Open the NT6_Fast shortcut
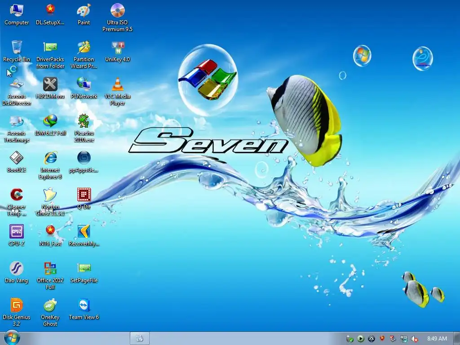Image resolution: width=460 pixels, height=345 pixels. [50, 235]
